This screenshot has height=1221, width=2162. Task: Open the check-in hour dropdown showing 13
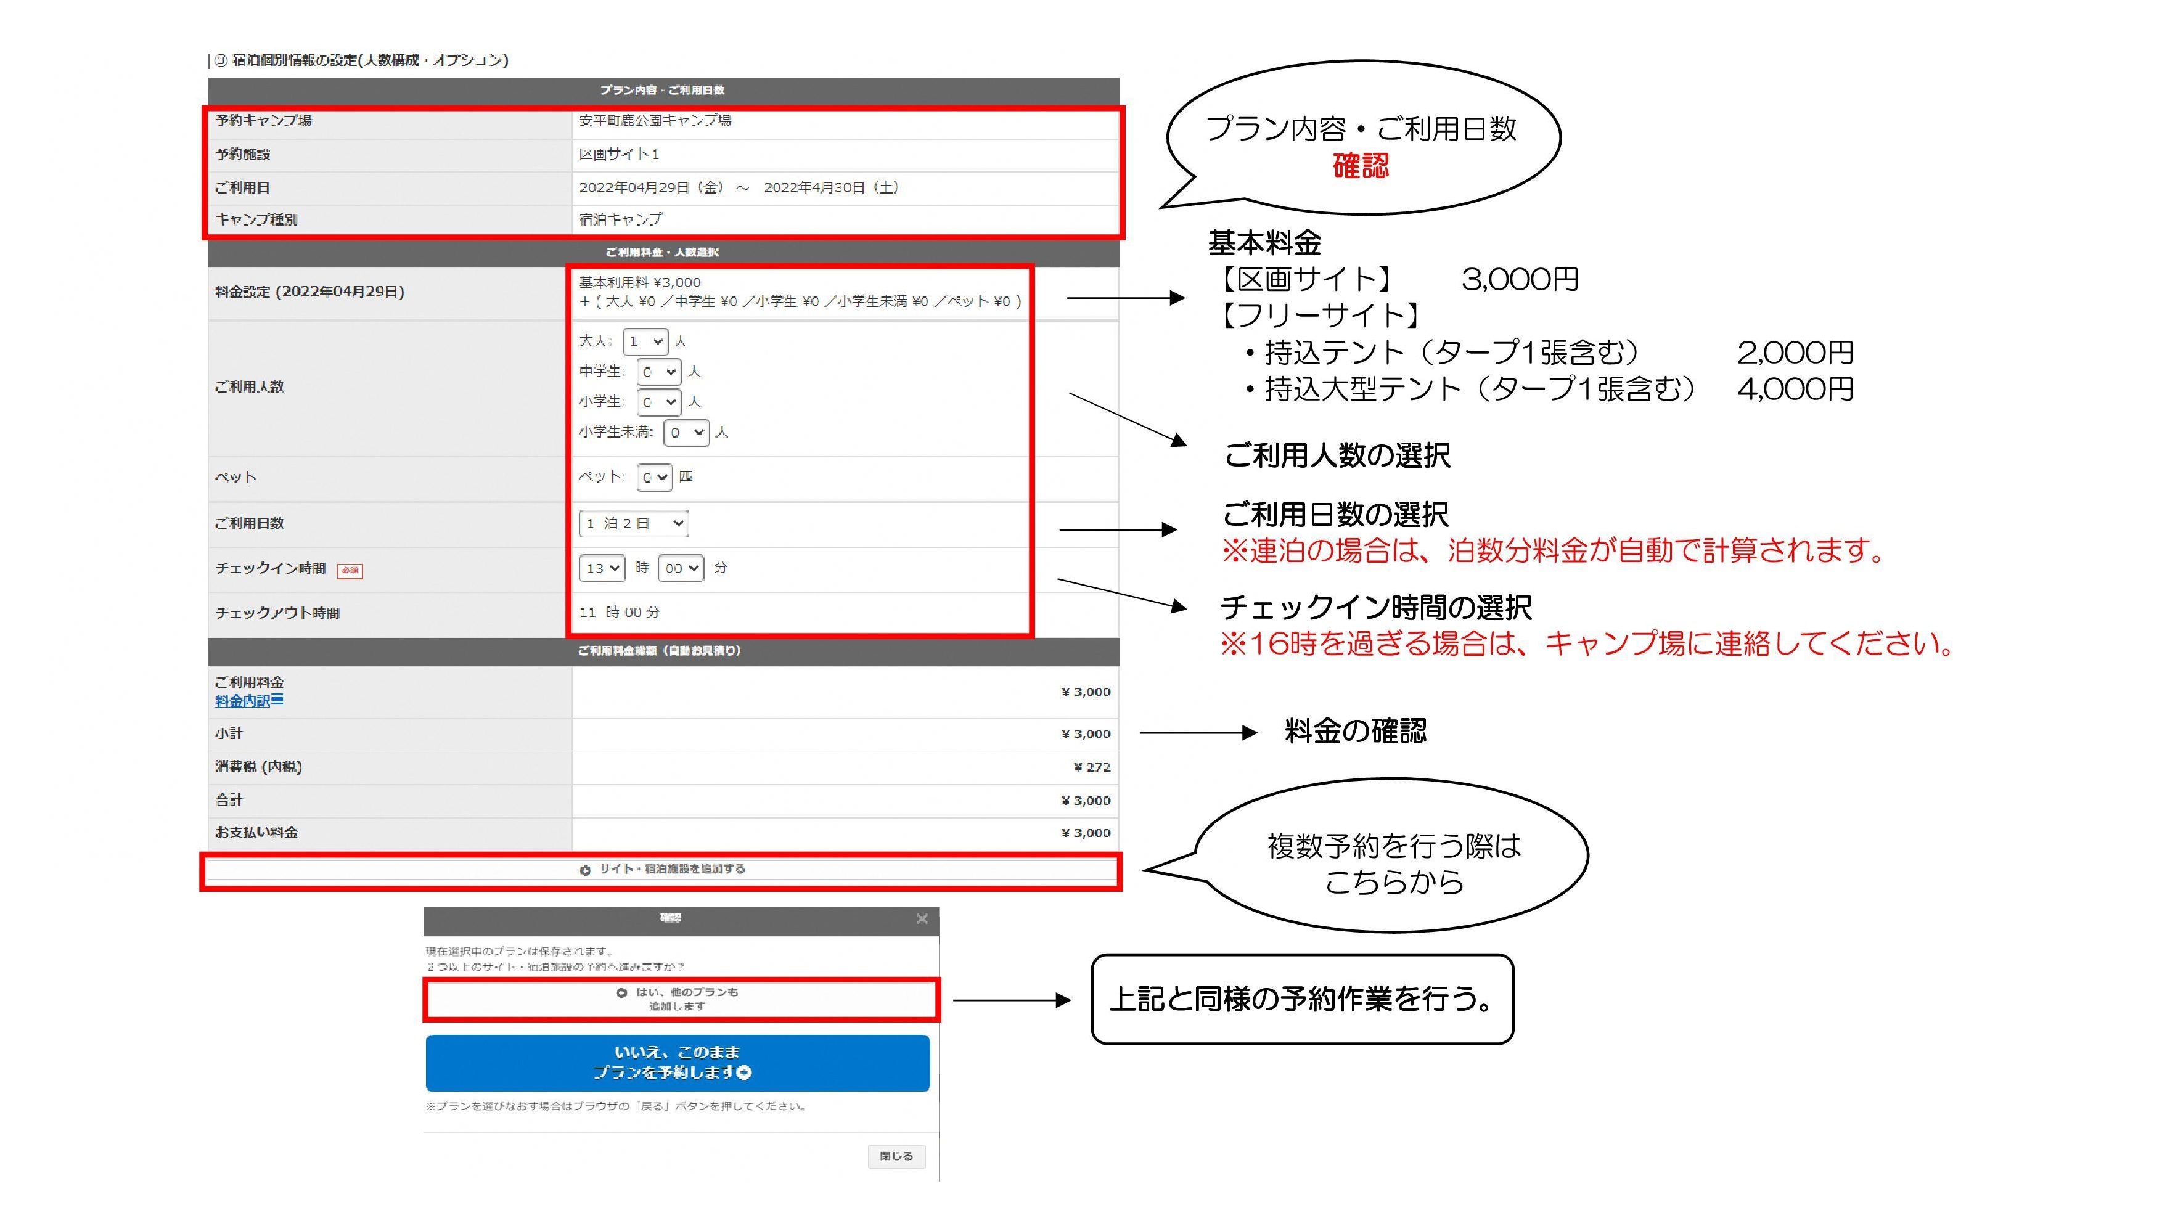pos(602,568)
